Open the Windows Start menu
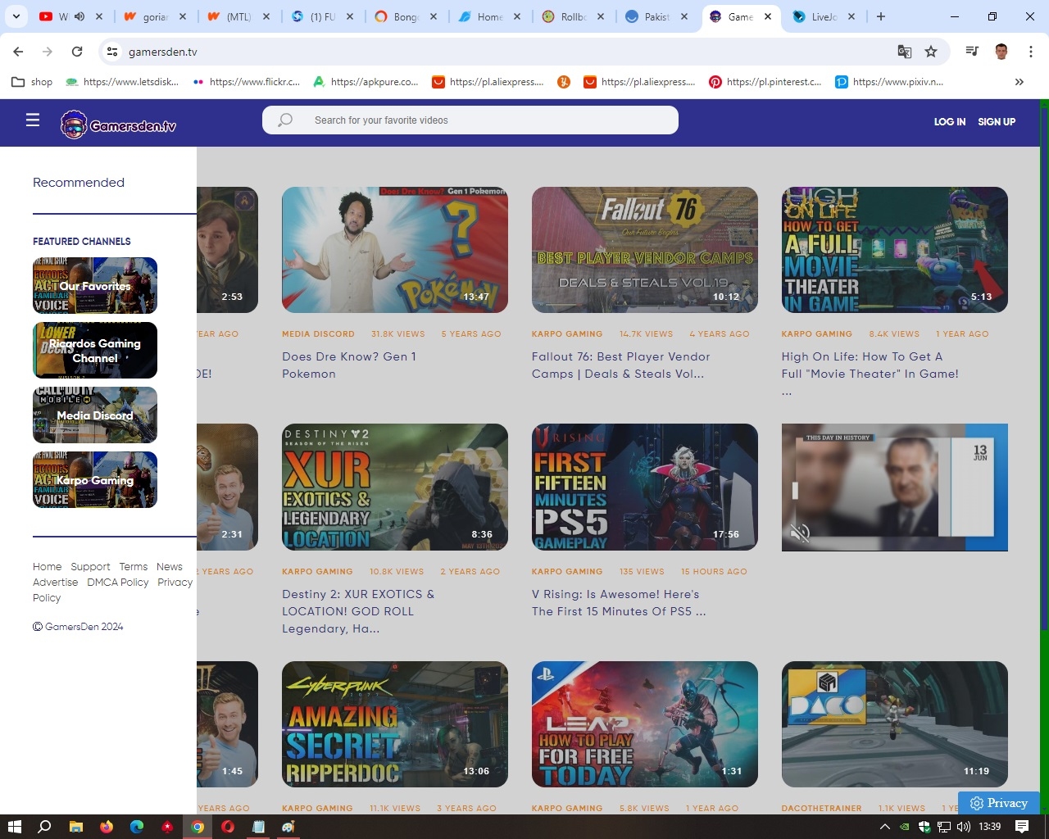 [14, 827]
